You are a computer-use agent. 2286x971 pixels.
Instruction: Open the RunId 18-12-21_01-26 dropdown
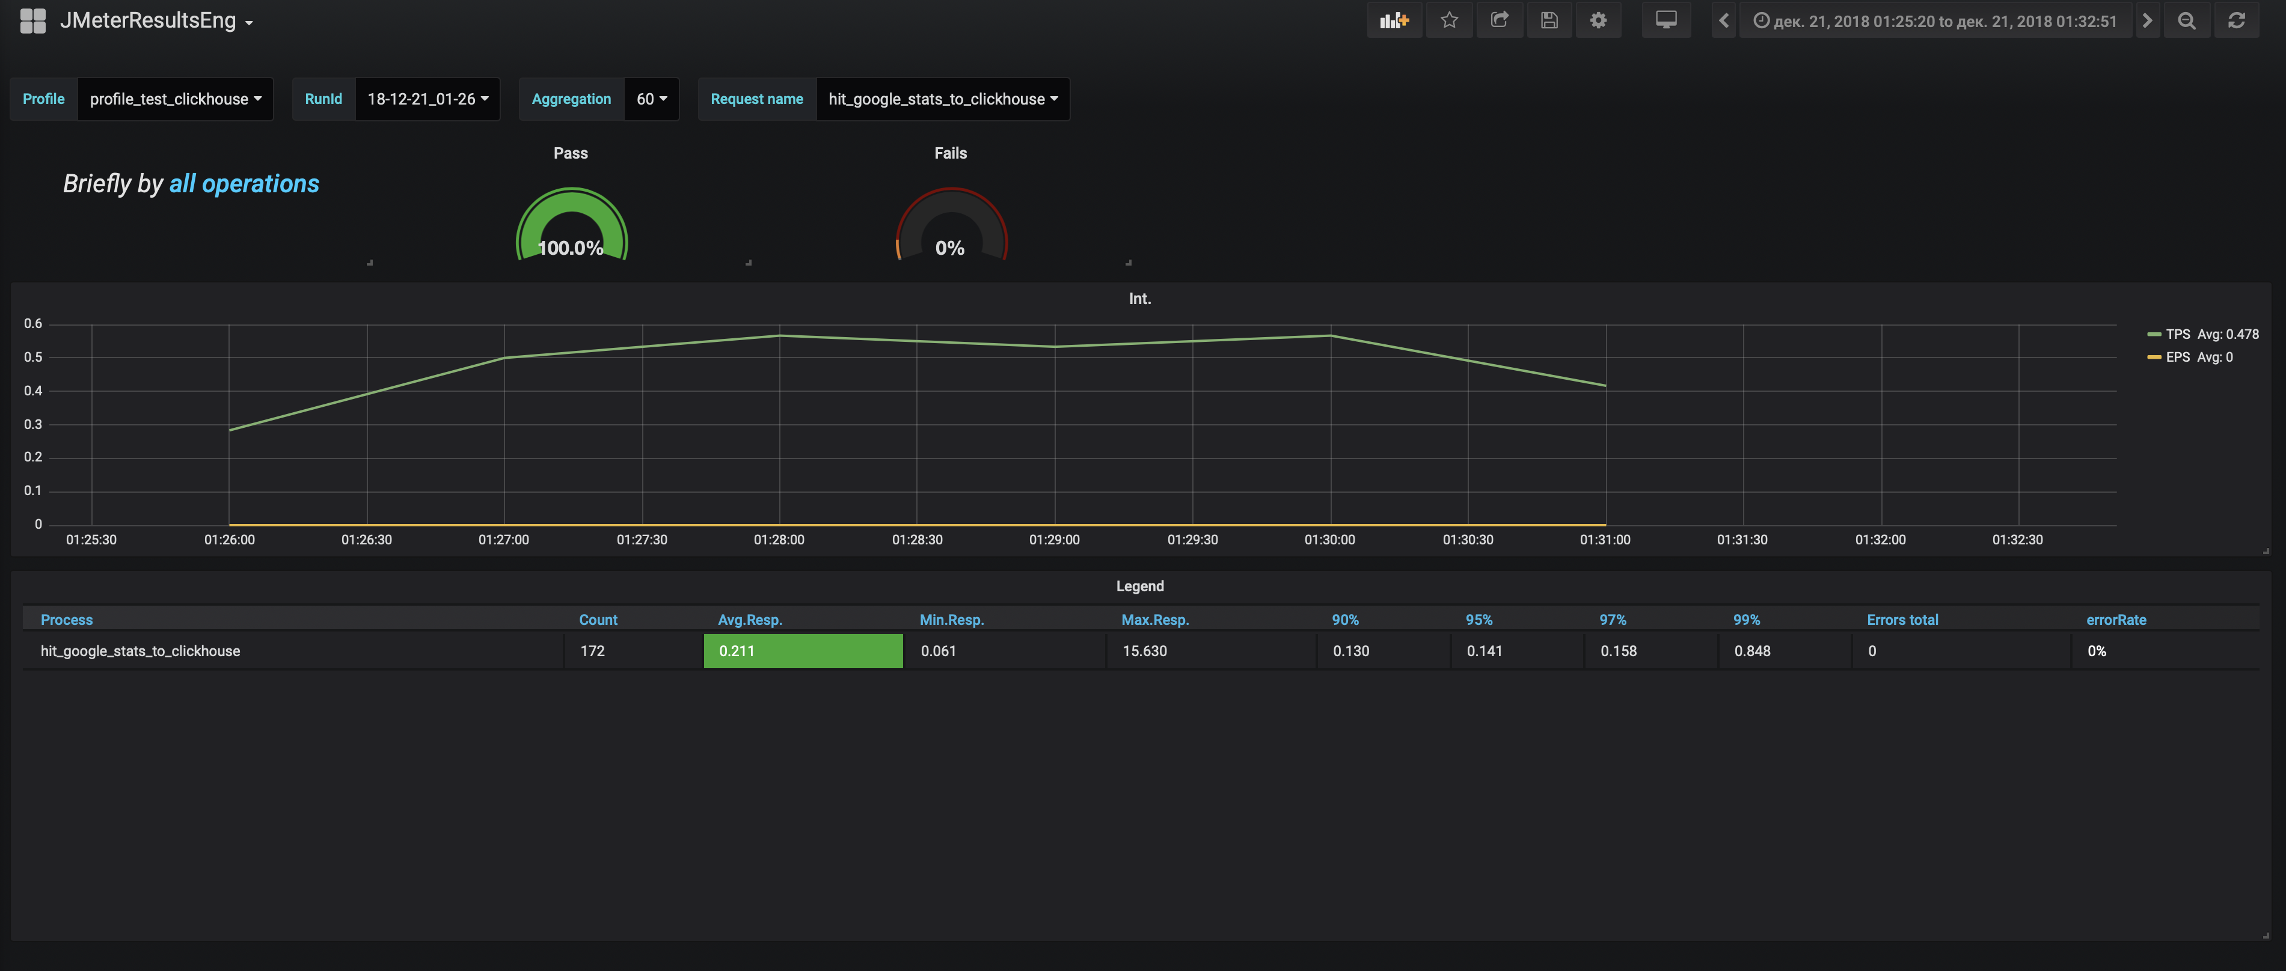pos(427,99)
